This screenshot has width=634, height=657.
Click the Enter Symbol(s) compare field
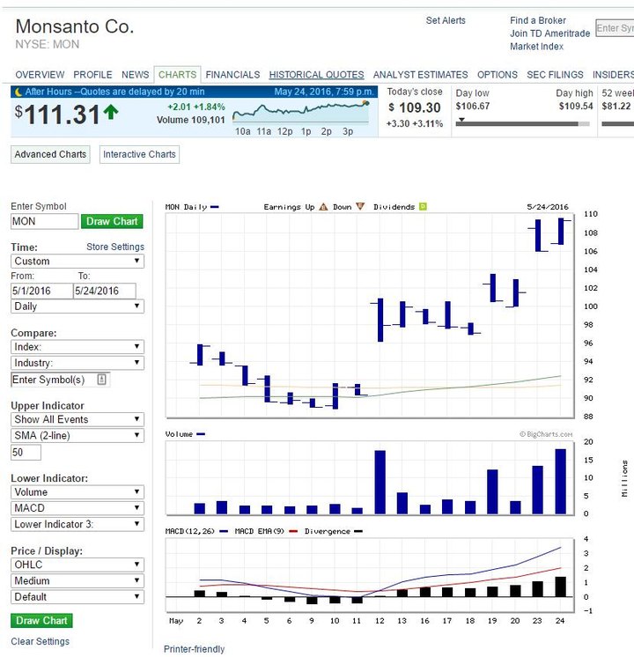tap(61, 380)
